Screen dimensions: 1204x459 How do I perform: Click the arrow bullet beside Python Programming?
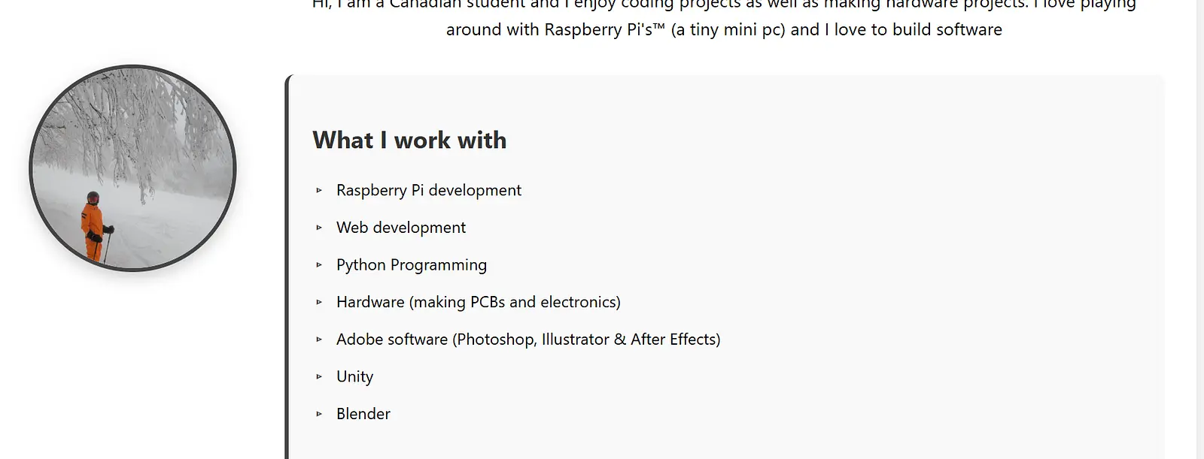319,265
